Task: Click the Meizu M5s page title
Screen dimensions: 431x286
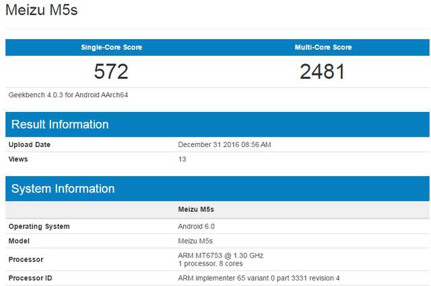Action: tap(38, 12)
